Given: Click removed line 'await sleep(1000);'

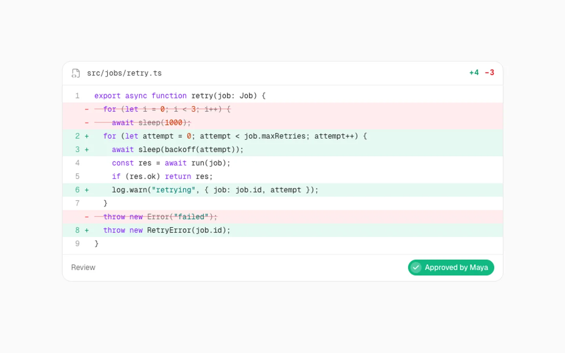Looking at the screenshot, I should (282, 122).
